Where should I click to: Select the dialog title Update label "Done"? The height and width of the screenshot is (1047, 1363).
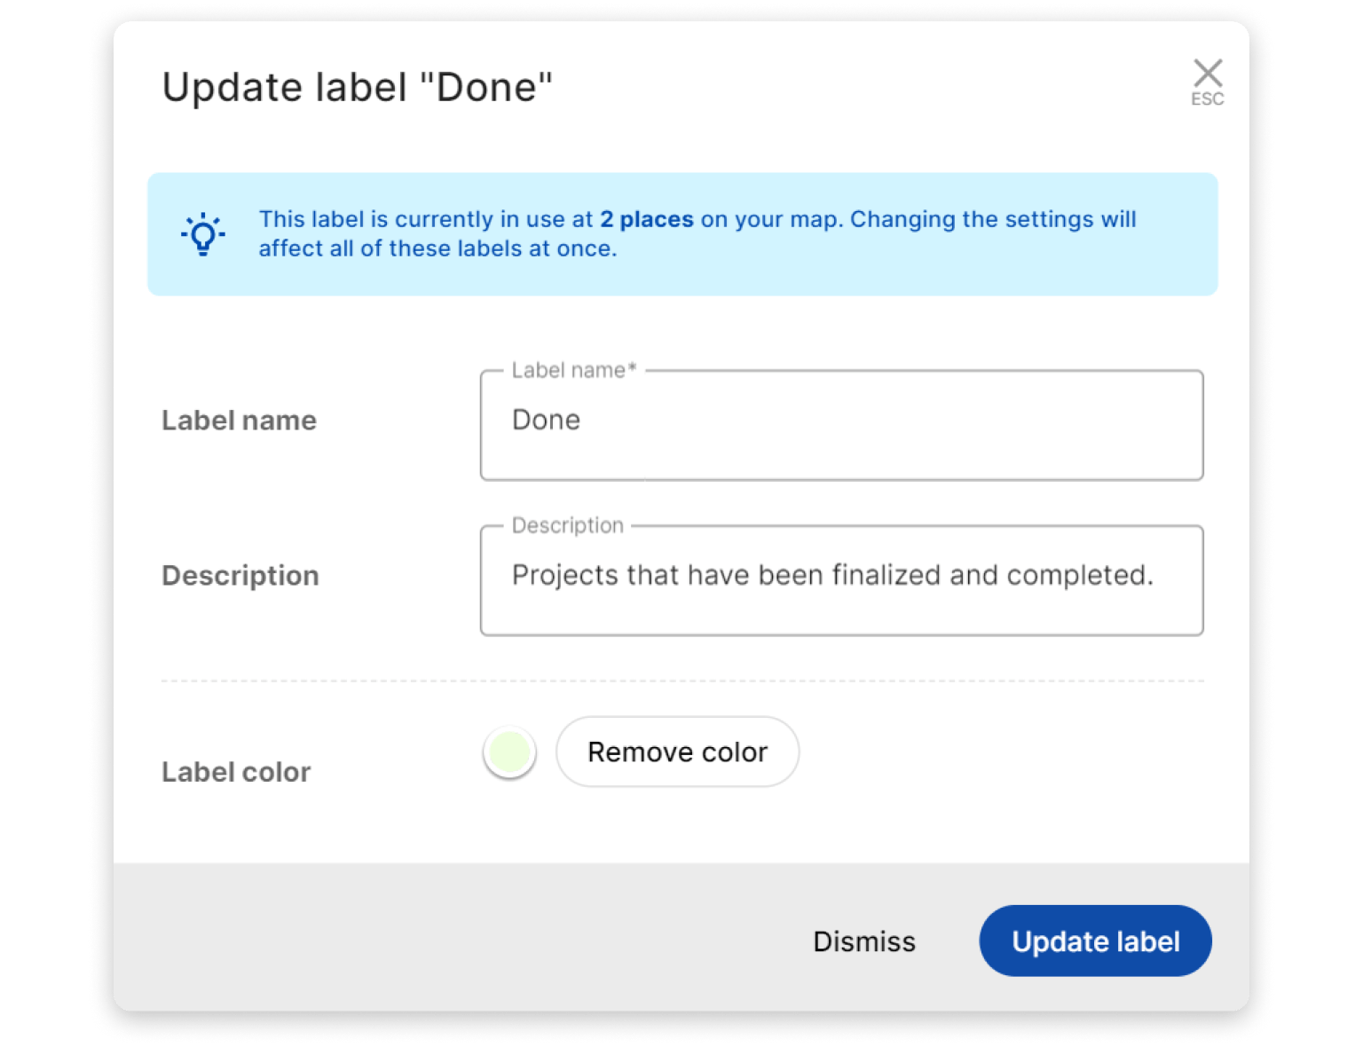(356, 85)
